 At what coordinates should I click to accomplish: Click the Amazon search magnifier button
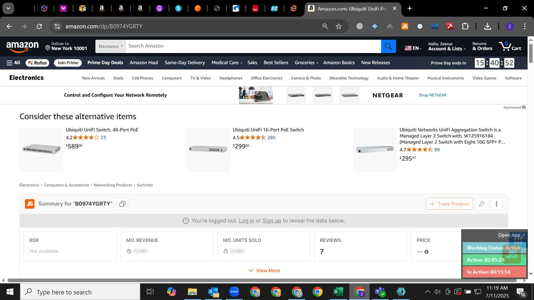(388, 46)
